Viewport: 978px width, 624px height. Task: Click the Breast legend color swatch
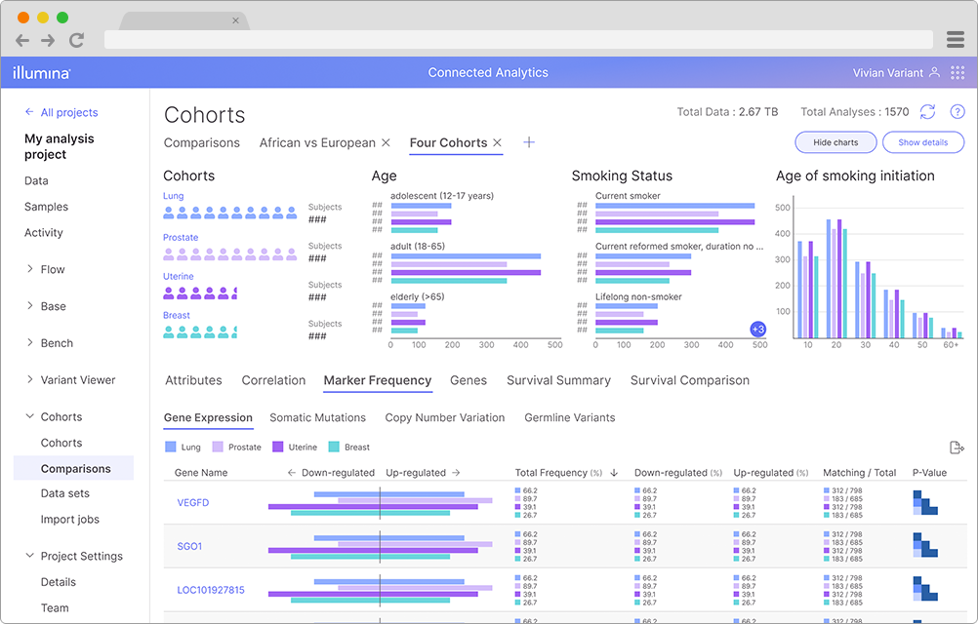click(334, 447)
